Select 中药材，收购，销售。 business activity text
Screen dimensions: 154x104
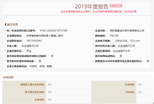click(41, 66)
